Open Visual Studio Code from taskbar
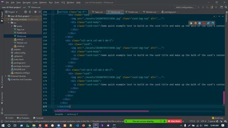 [x=77, y=126]
